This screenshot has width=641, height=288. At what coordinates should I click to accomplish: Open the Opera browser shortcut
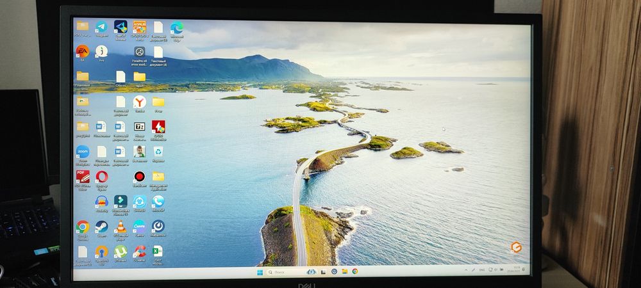click(x=101, y=177)
